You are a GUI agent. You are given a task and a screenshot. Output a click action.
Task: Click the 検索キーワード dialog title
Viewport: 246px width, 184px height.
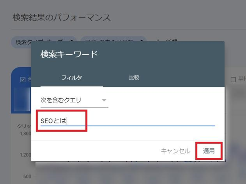pos(69,54)
